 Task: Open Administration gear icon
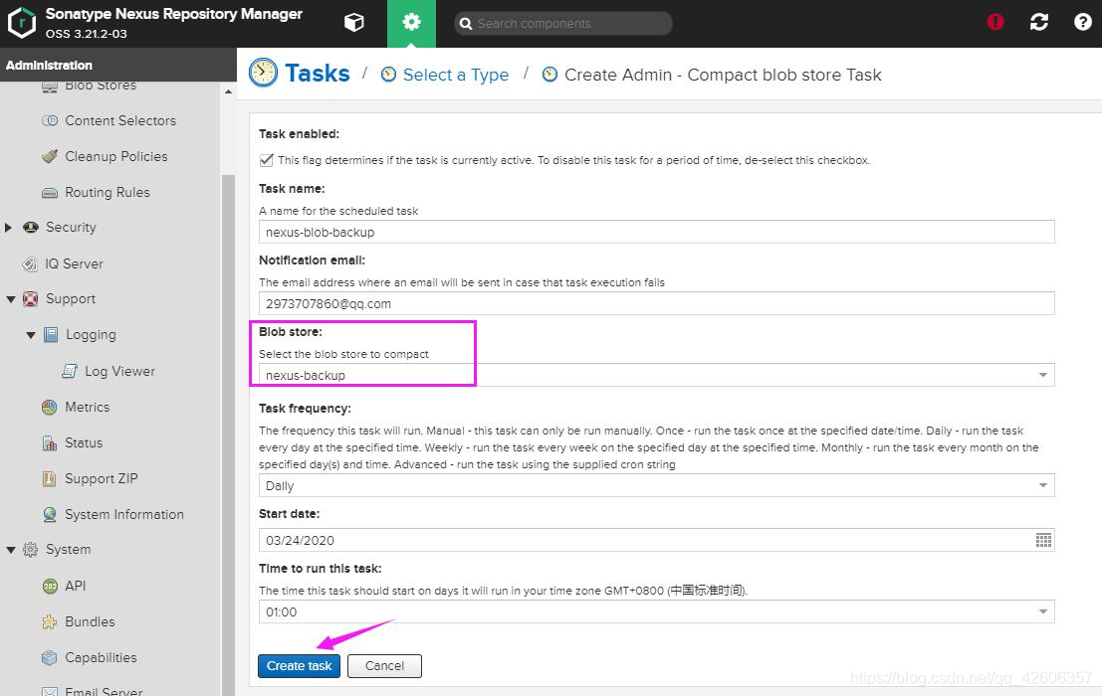[411, 23]
